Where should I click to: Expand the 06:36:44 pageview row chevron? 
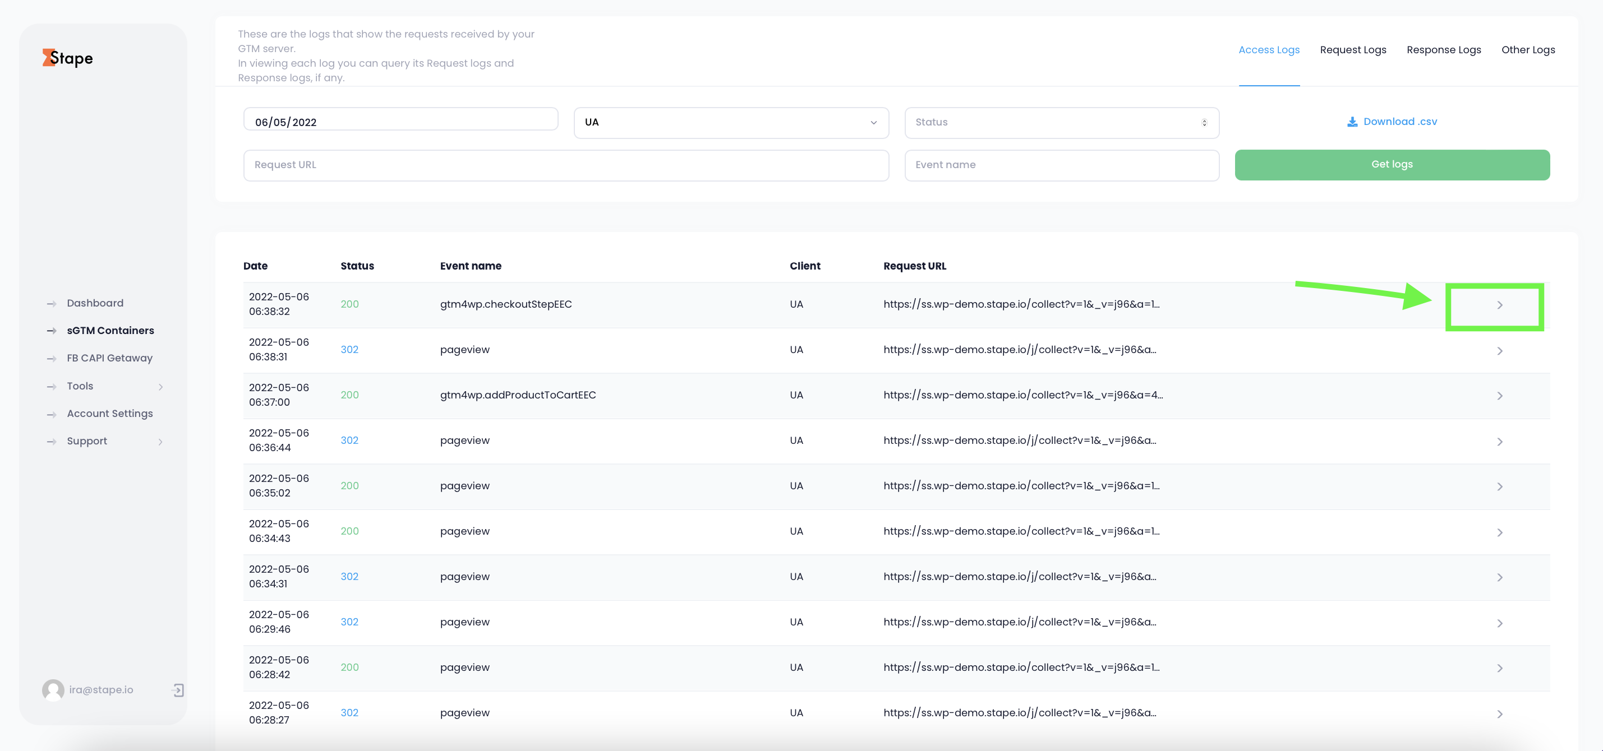click(x=1500, y=442)
